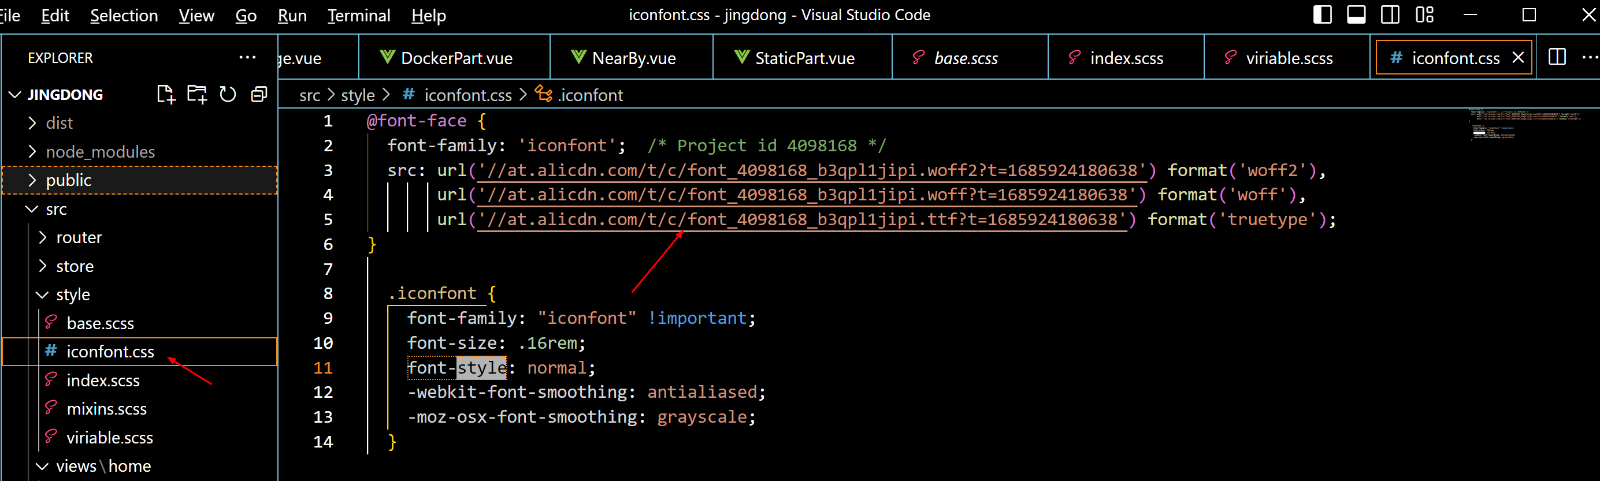Viewport: 1600px width, 481px height.
Task: Collapse the JINGDONG root folder
Action: pyautogui.click(x=15, y=94)
